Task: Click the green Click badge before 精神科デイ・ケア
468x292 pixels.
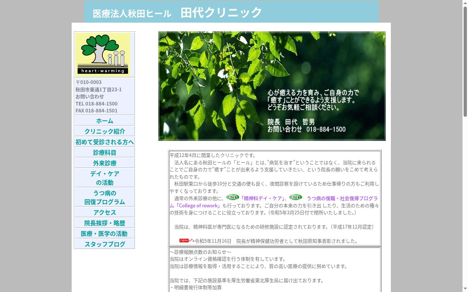Action: tap(233, 197)
